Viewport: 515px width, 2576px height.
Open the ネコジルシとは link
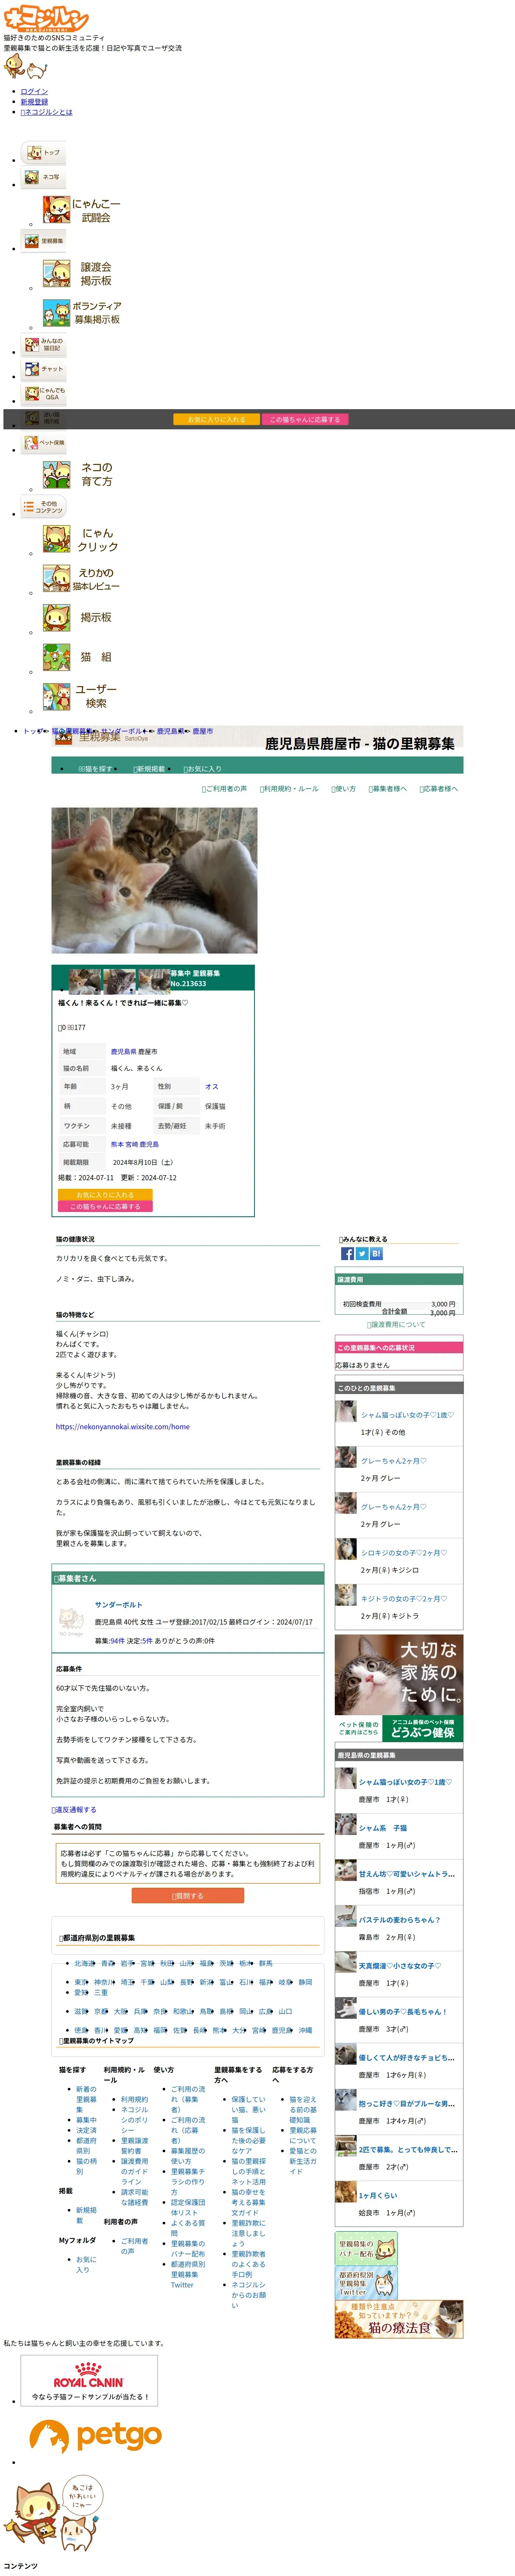(x=47, y=112)
